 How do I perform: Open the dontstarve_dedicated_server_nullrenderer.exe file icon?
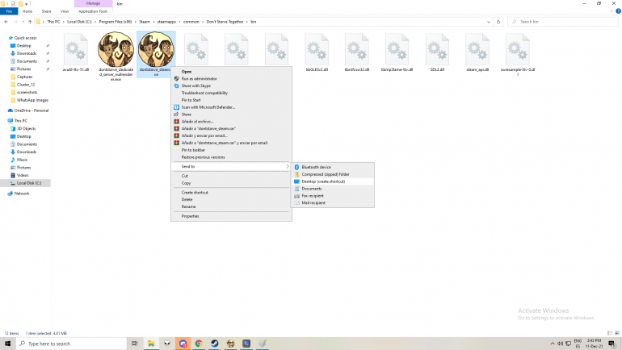pos(116,49)
